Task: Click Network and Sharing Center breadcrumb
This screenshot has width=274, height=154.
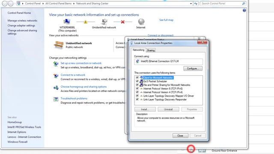Action: click(92, 3)
